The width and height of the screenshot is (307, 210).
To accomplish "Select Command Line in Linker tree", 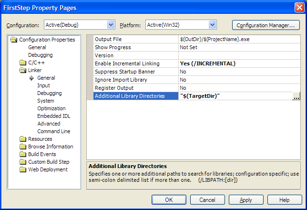I will coord(53,131).
